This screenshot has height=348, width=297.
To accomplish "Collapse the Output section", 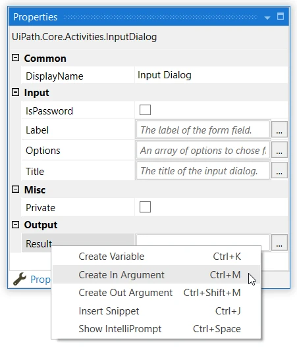I will [15, 224].
